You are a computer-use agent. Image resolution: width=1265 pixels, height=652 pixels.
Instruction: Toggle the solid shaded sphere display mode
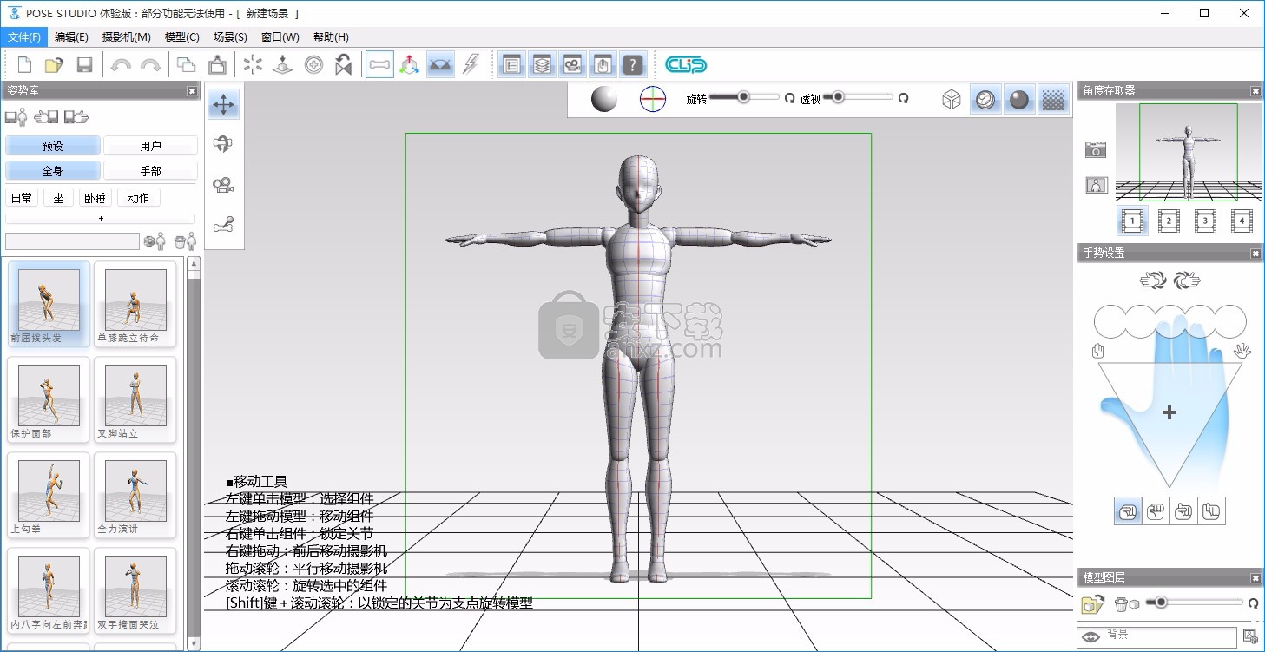click(1019, 100)
